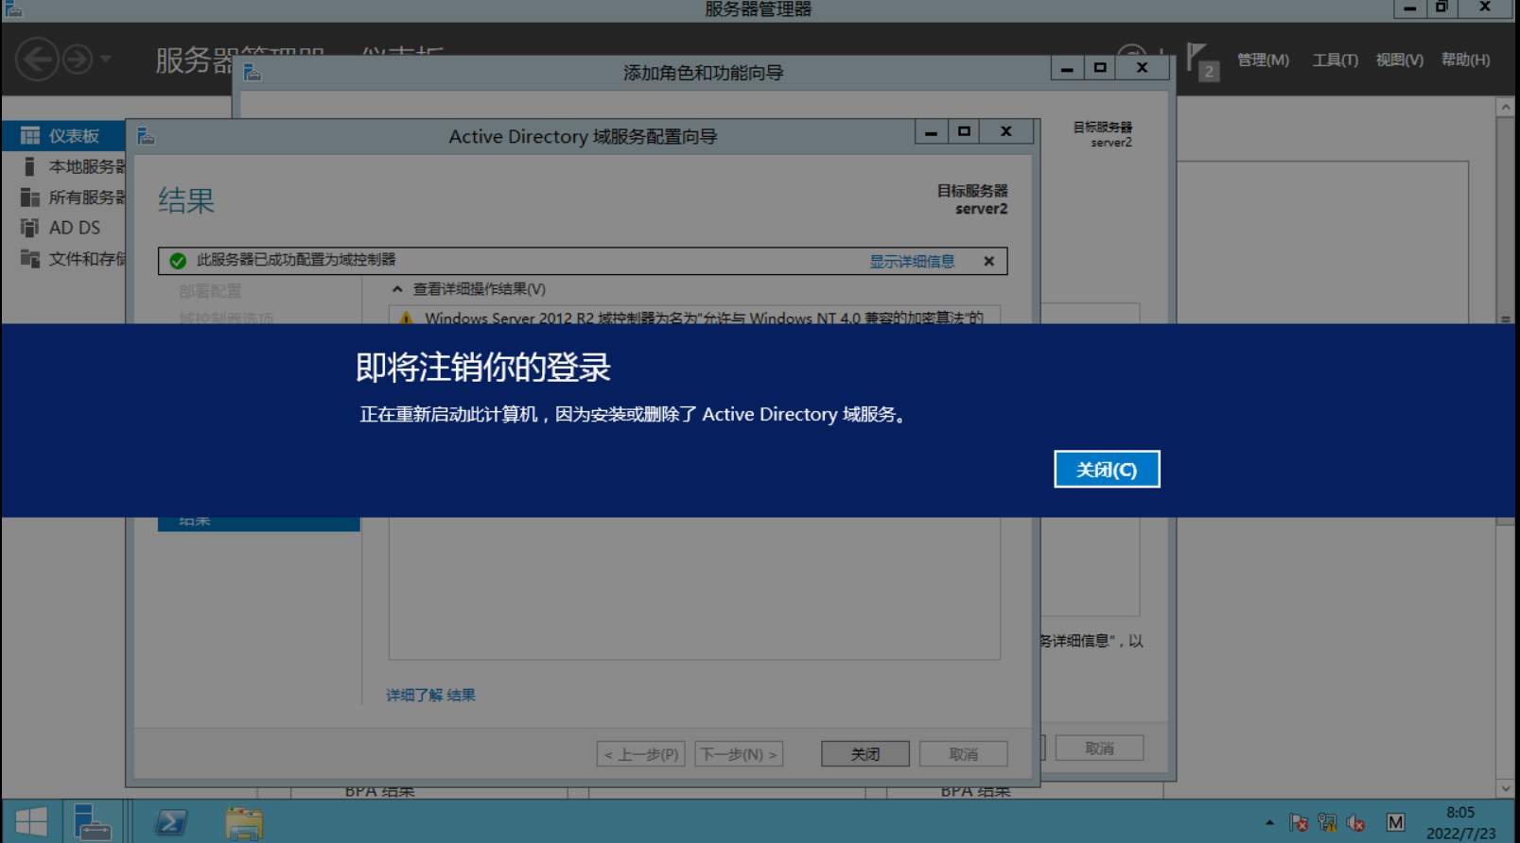Viewport: 1520px width, 843px height.
Task: Open 视图(V) menu in Server Manager
Action: click(x=1399, y=60)
